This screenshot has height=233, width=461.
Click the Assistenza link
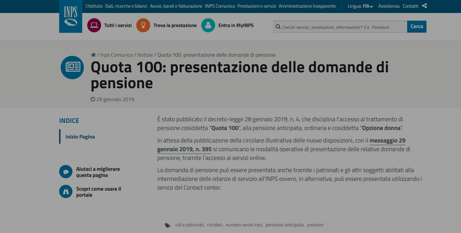(389, 6)
